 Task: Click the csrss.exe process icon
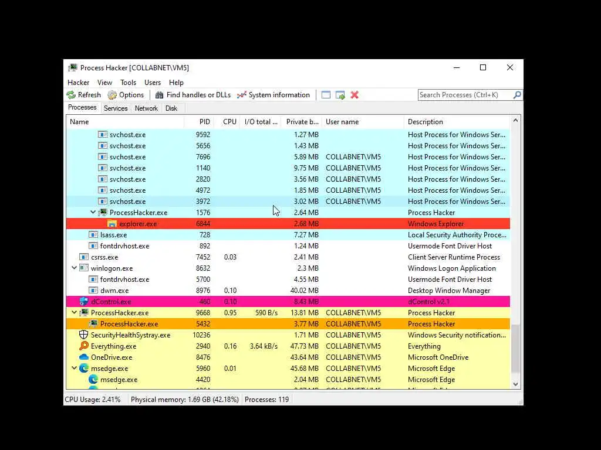[84, 257]
